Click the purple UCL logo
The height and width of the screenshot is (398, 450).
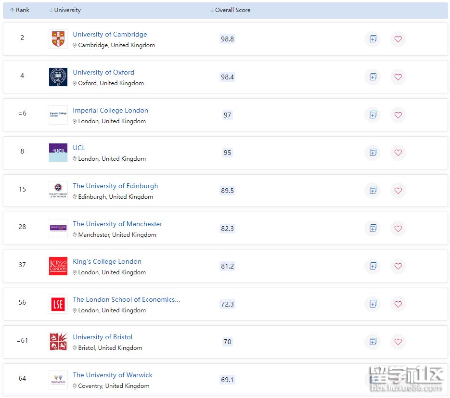[x=58, y=153]
